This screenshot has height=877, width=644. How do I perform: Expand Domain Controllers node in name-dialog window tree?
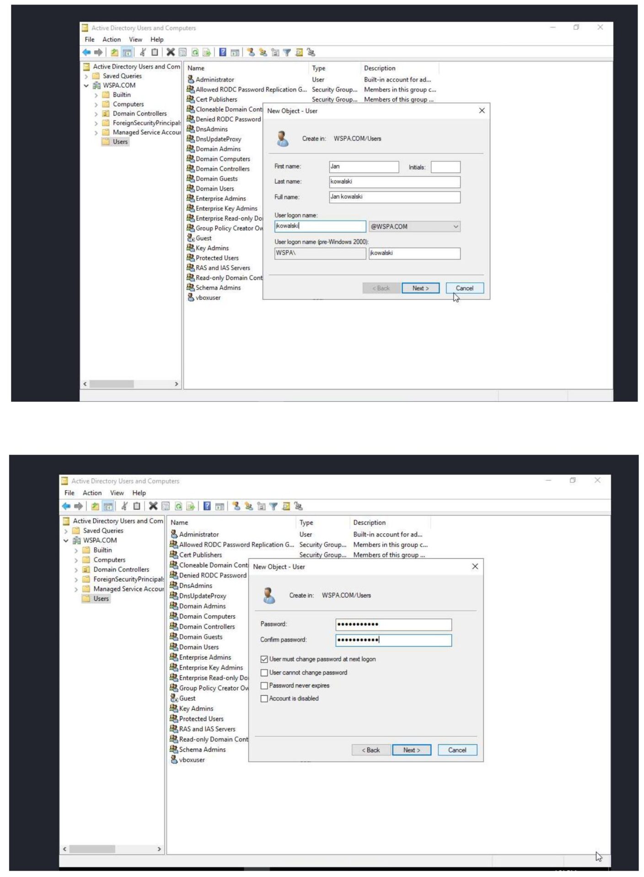[x=96, y=114]
